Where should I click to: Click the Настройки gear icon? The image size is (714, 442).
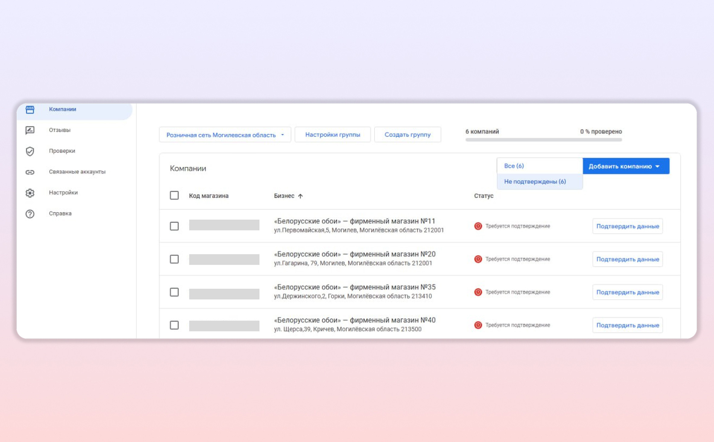pos(30,193)
